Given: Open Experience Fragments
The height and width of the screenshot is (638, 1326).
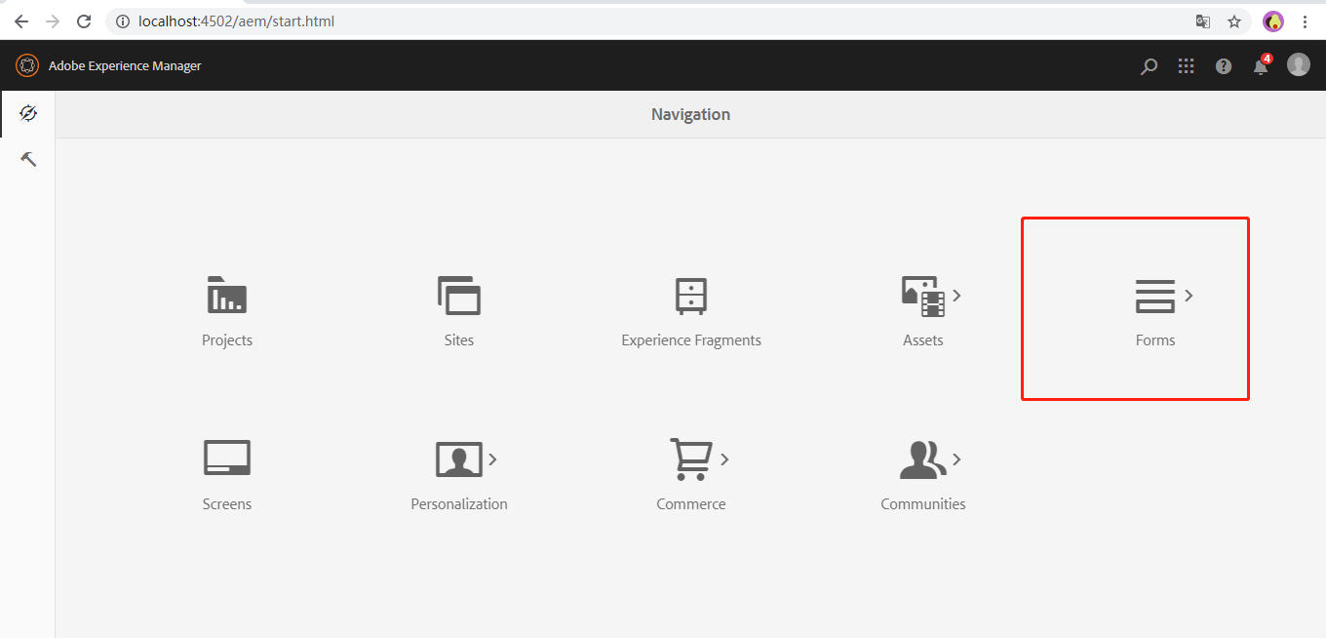Looking at the screenshot, I should click(x=690, y=310).
